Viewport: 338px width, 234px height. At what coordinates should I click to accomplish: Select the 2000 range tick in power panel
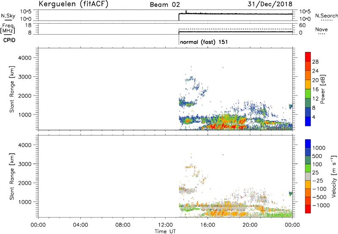(25, 95)
